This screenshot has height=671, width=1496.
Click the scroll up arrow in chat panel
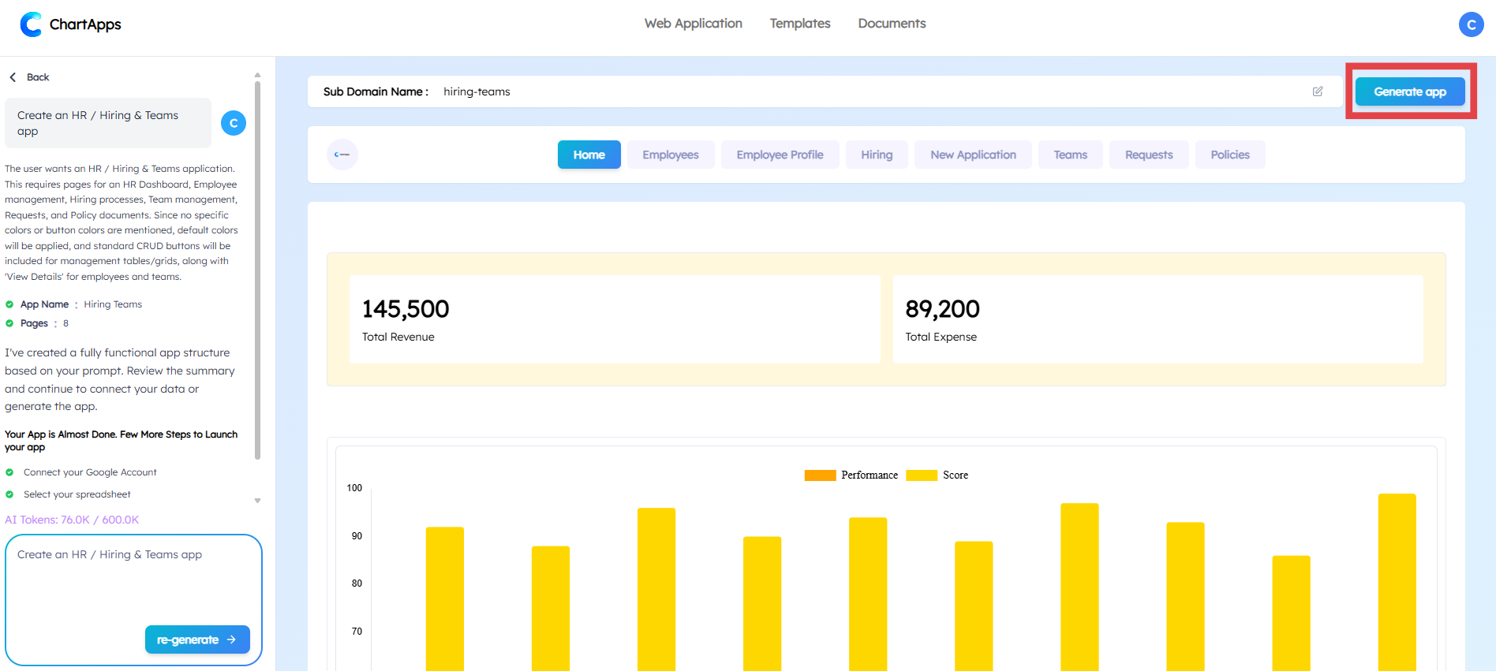pos(257,76)
